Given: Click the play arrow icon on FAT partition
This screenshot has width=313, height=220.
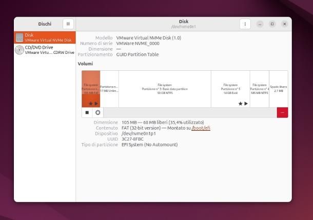Looking at the screenshot, I should (96, 104).
